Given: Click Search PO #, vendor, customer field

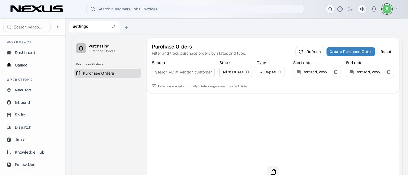Looking at the screenshot, I should [x=183, y=72].
